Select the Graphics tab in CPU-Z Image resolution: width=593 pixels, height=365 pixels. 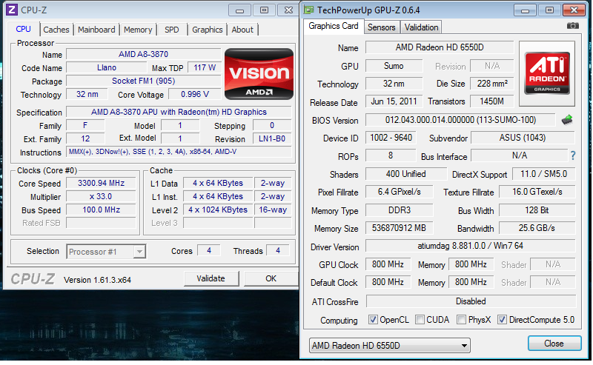click(208, 30)
